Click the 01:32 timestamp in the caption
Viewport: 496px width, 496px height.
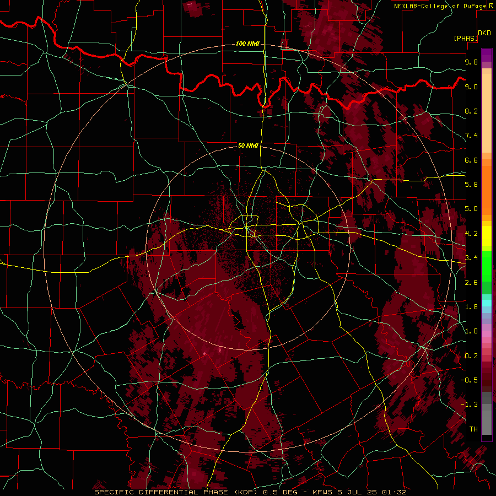pos(393,492)
